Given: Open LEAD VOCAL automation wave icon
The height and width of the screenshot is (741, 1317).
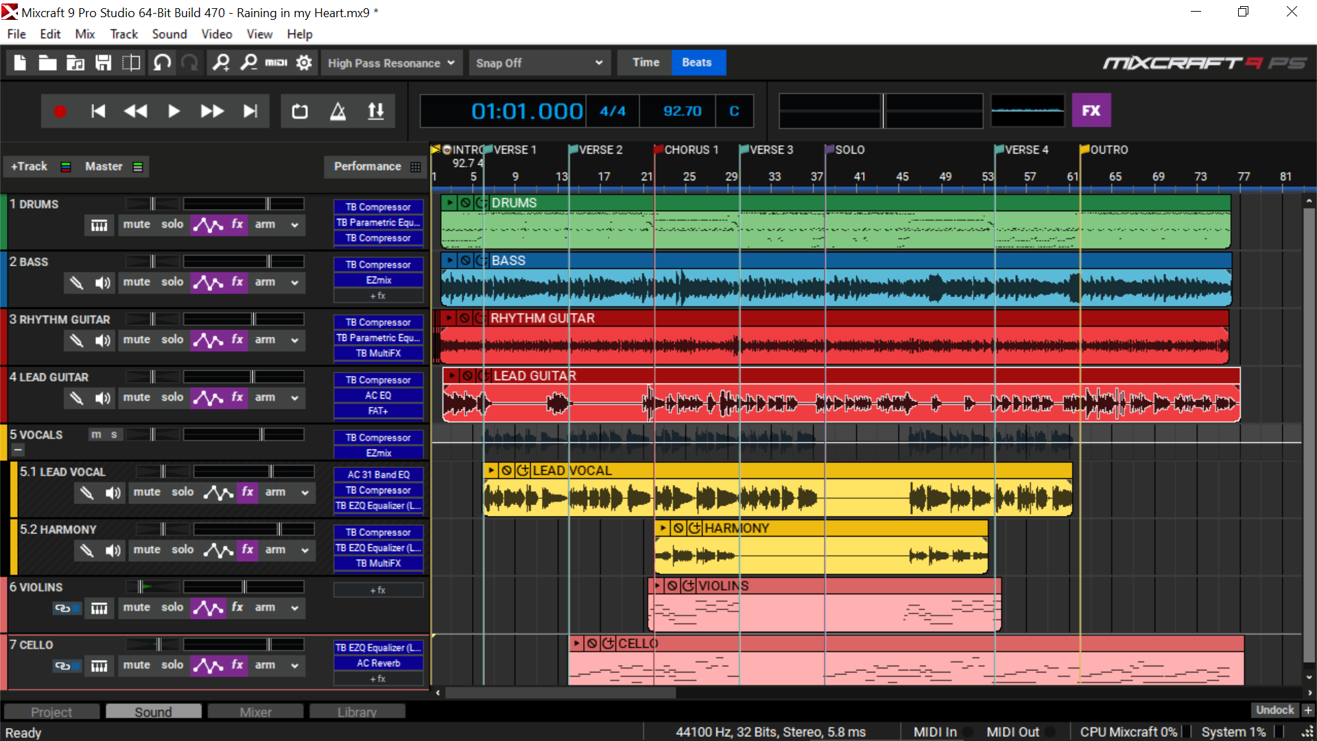Looking at the screenshot, I should (219, 493).
